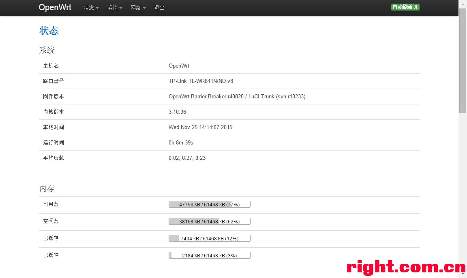
Task: Click the 空闲数 memory progress bar
Action: pyautogui.click(x=209, y=221)
